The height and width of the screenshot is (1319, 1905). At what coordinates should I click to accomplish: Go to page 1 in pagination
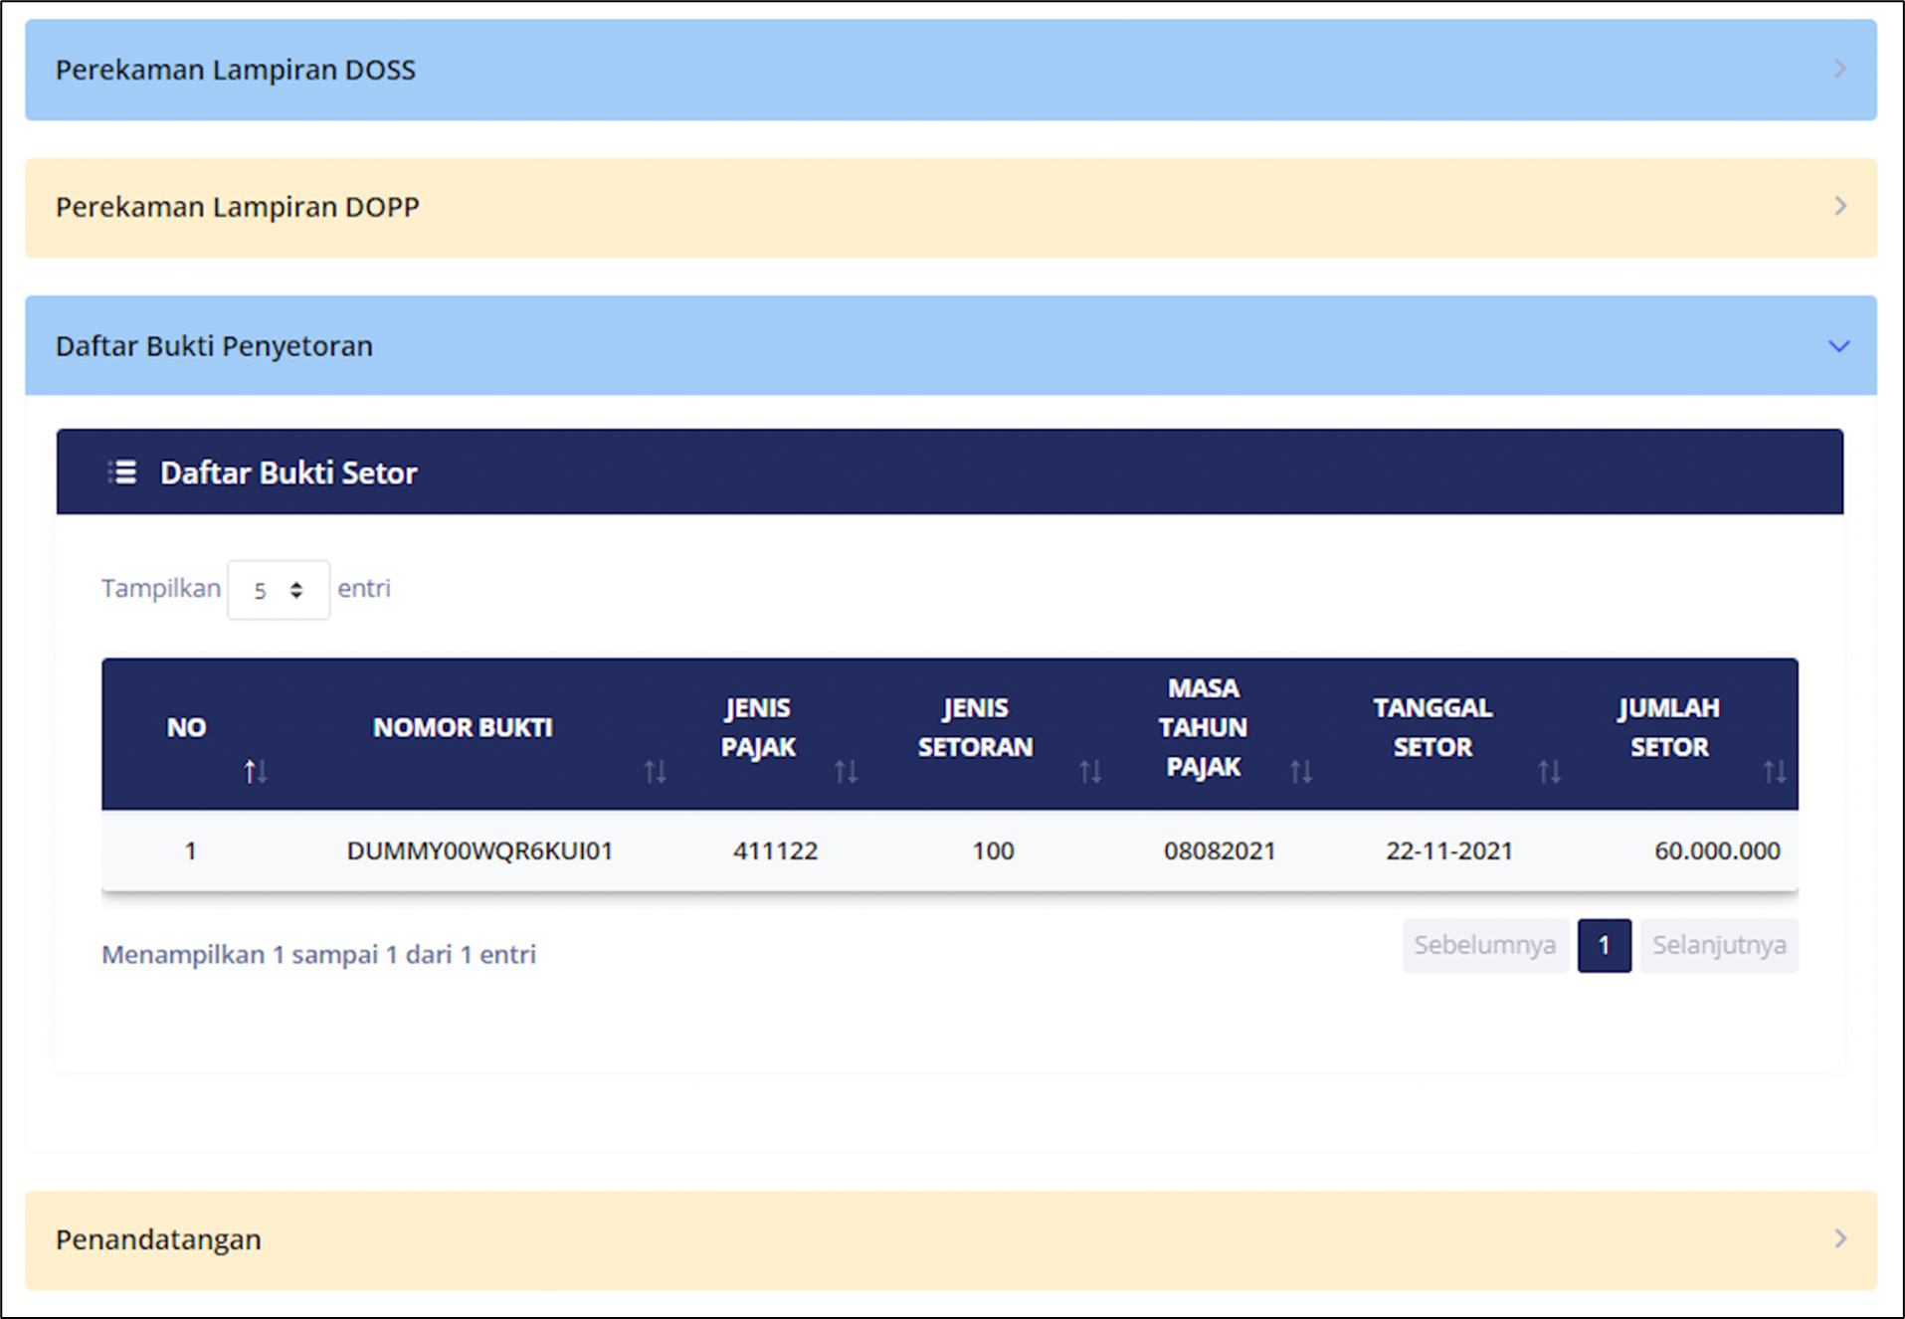1604,945
